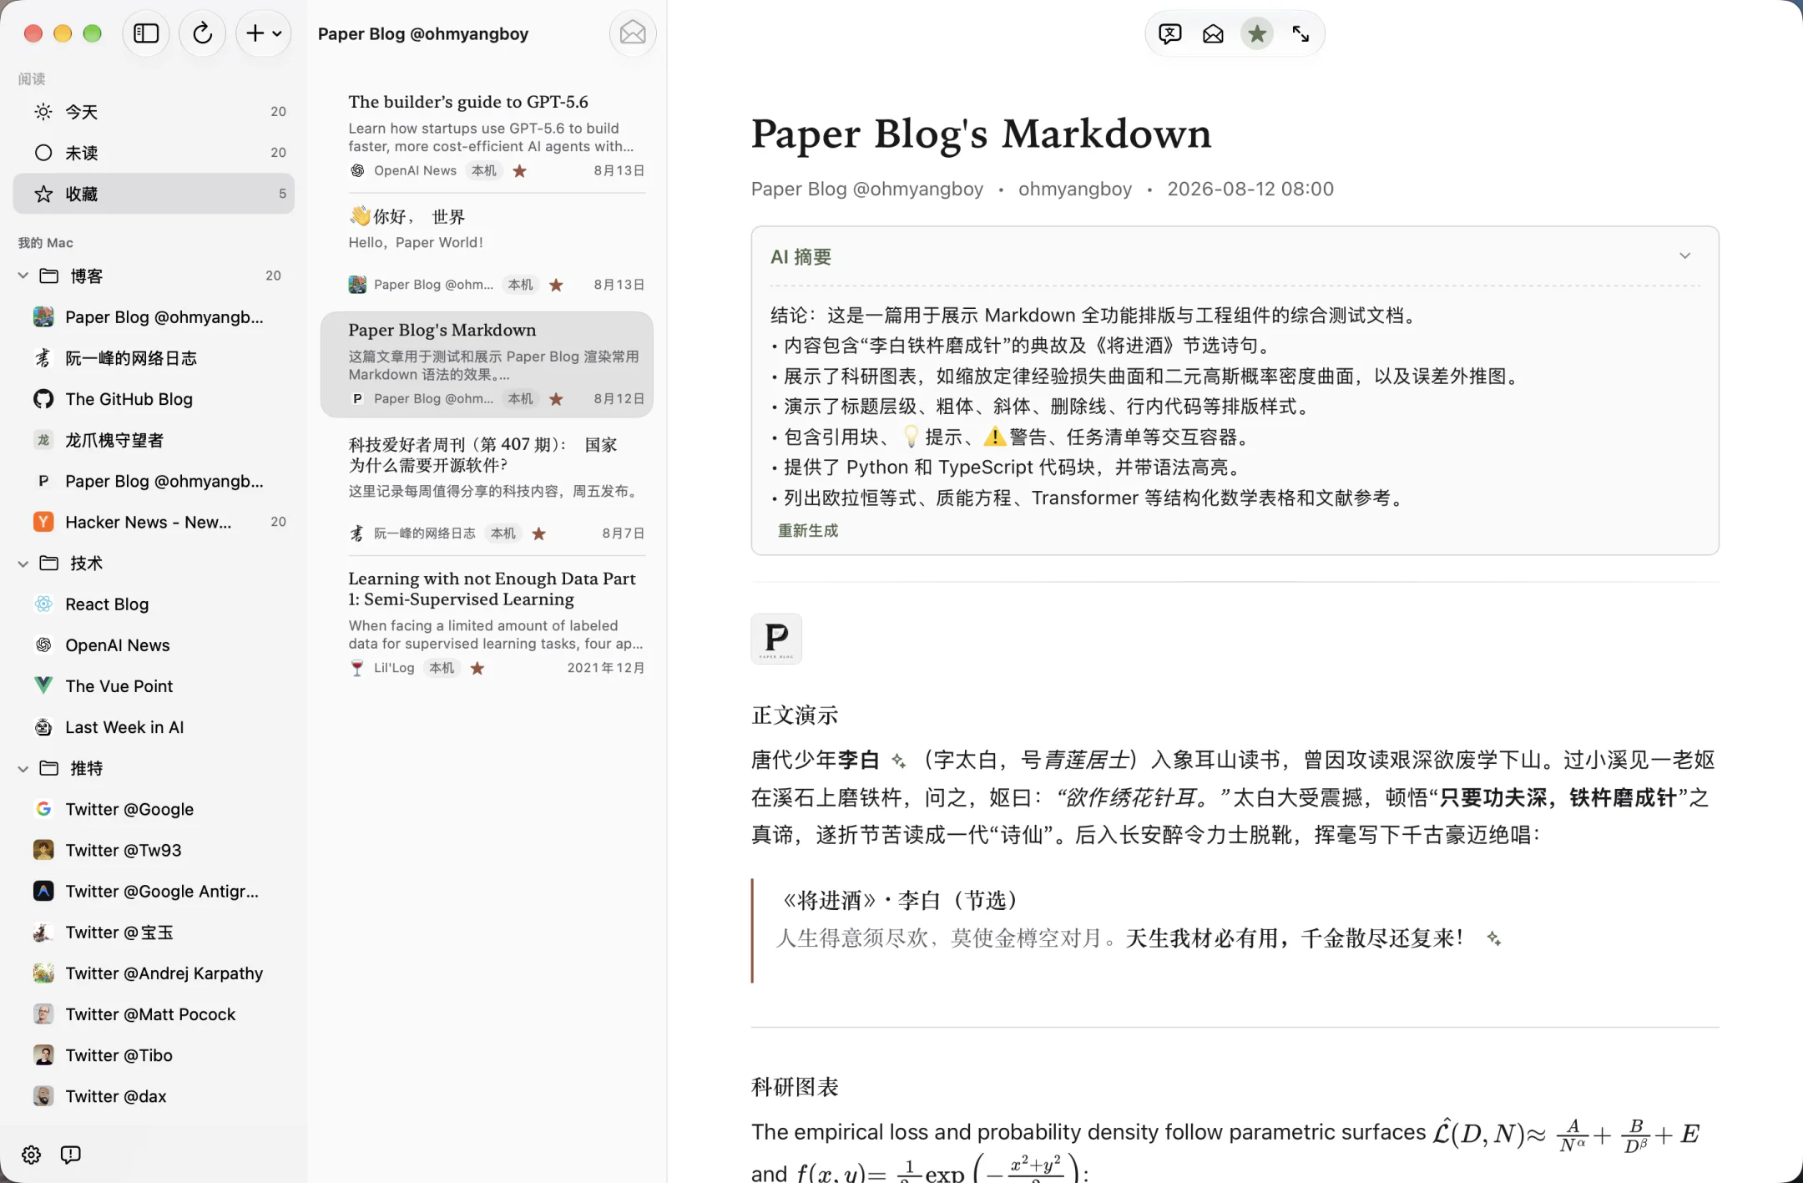1803x1183 pixels.
Task: Collapse the 博客 folder chevron
Action: [23, 276]
